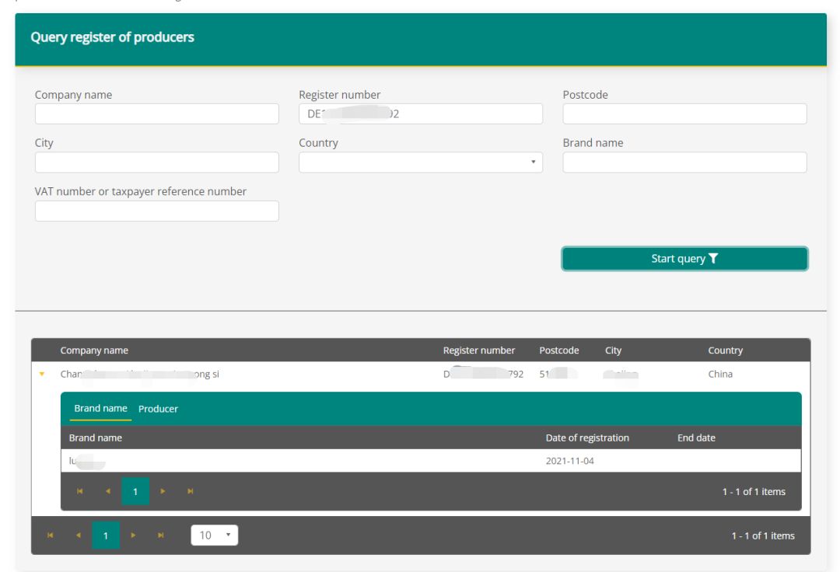Focus the Register number input field
840x572 pixels.
(420, 114)
